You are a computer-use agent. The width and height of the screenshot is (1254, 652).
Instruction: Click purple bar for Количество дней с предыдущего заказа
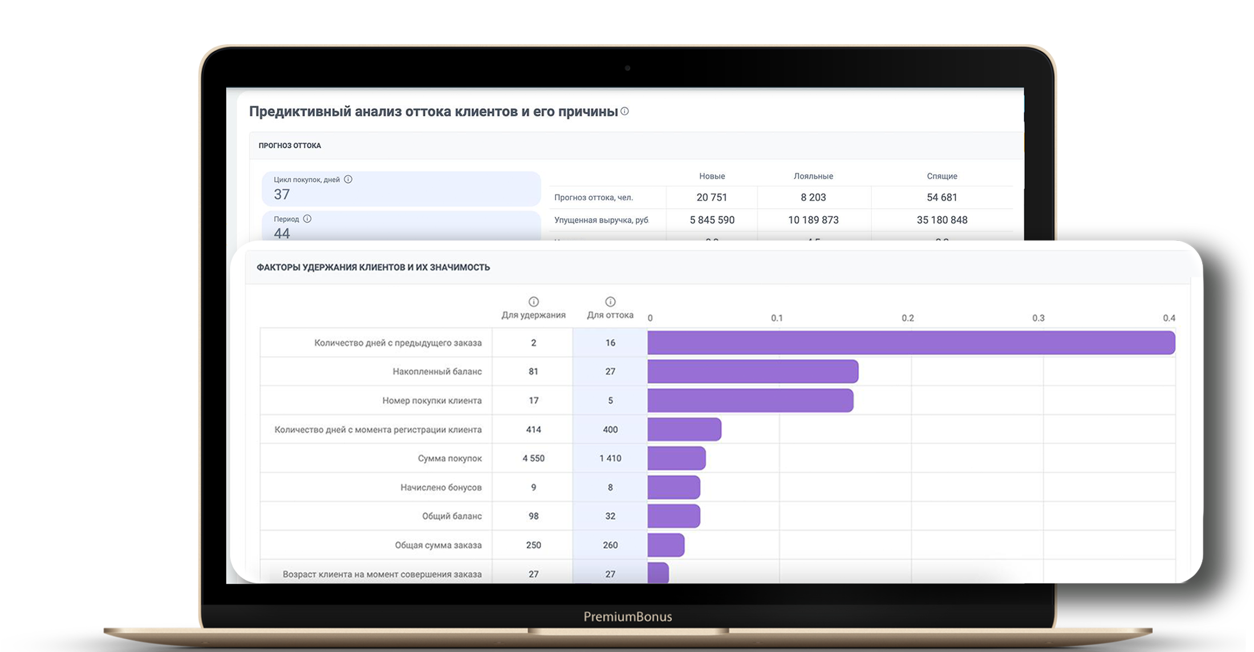(911, 343)
